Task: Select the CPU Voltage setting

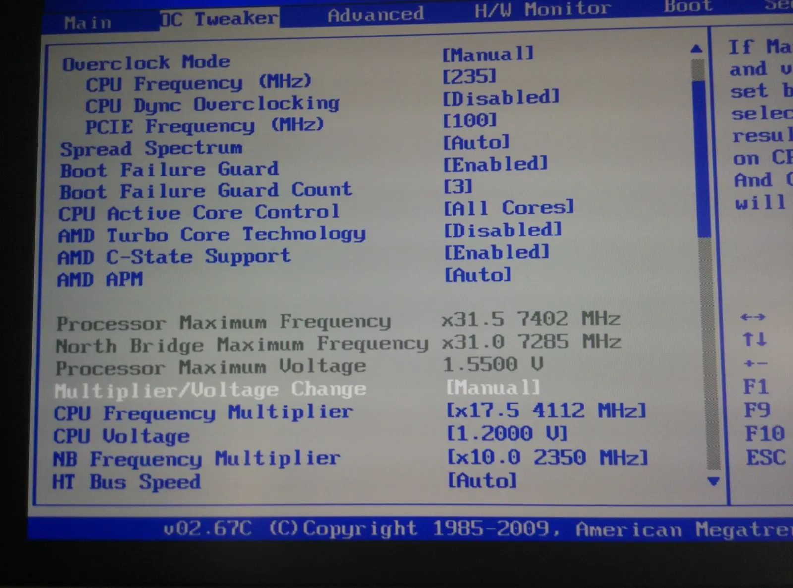Action: 121,436
